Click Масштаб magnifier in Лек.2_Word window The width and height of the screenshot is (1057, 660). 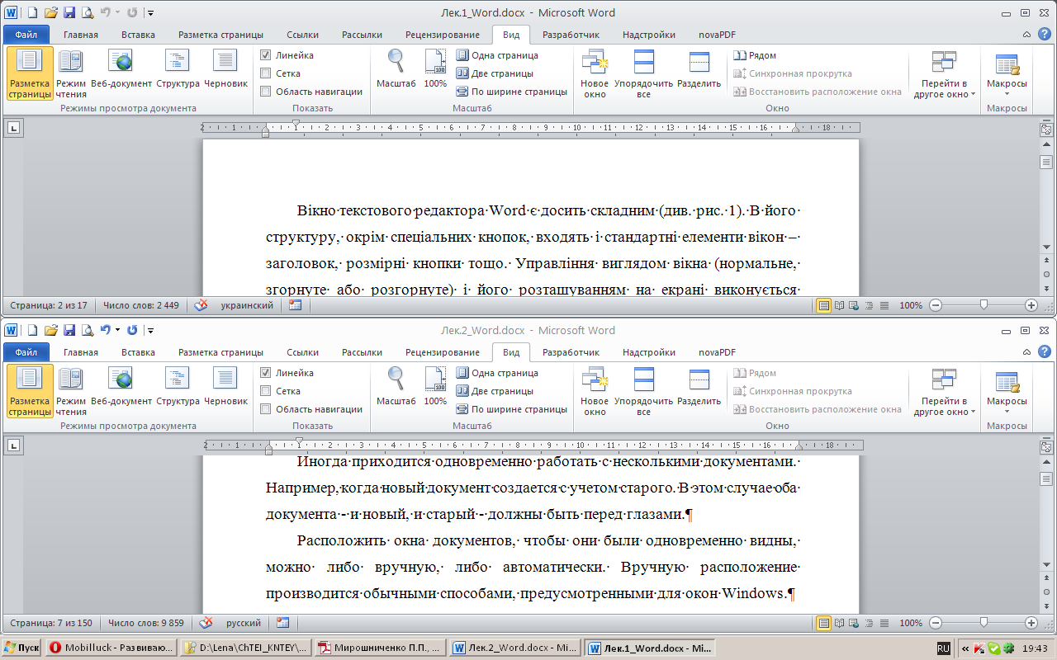pos(396,387)
